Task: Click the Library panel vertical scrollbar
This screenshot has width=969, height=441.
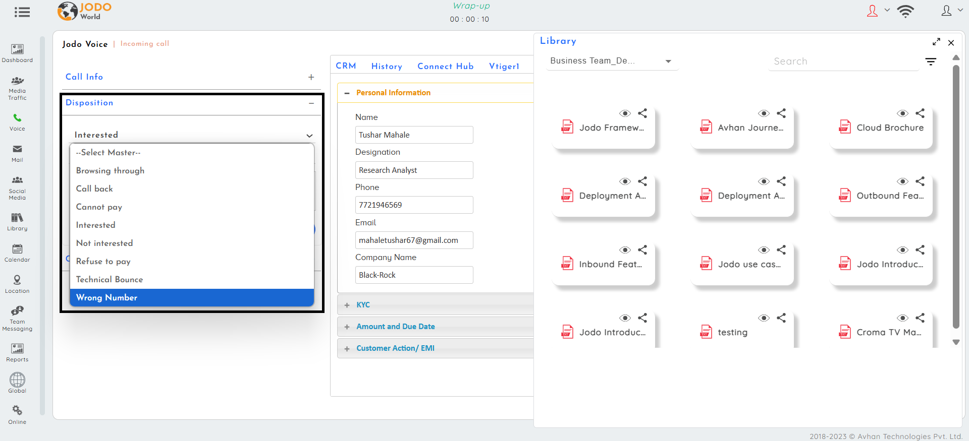Action: coord(956,197)
